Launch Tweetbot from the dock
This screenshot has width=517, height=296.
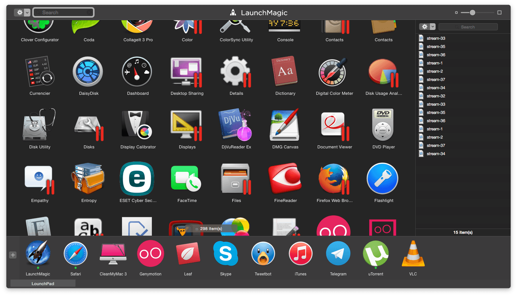[x=263, y=253]
